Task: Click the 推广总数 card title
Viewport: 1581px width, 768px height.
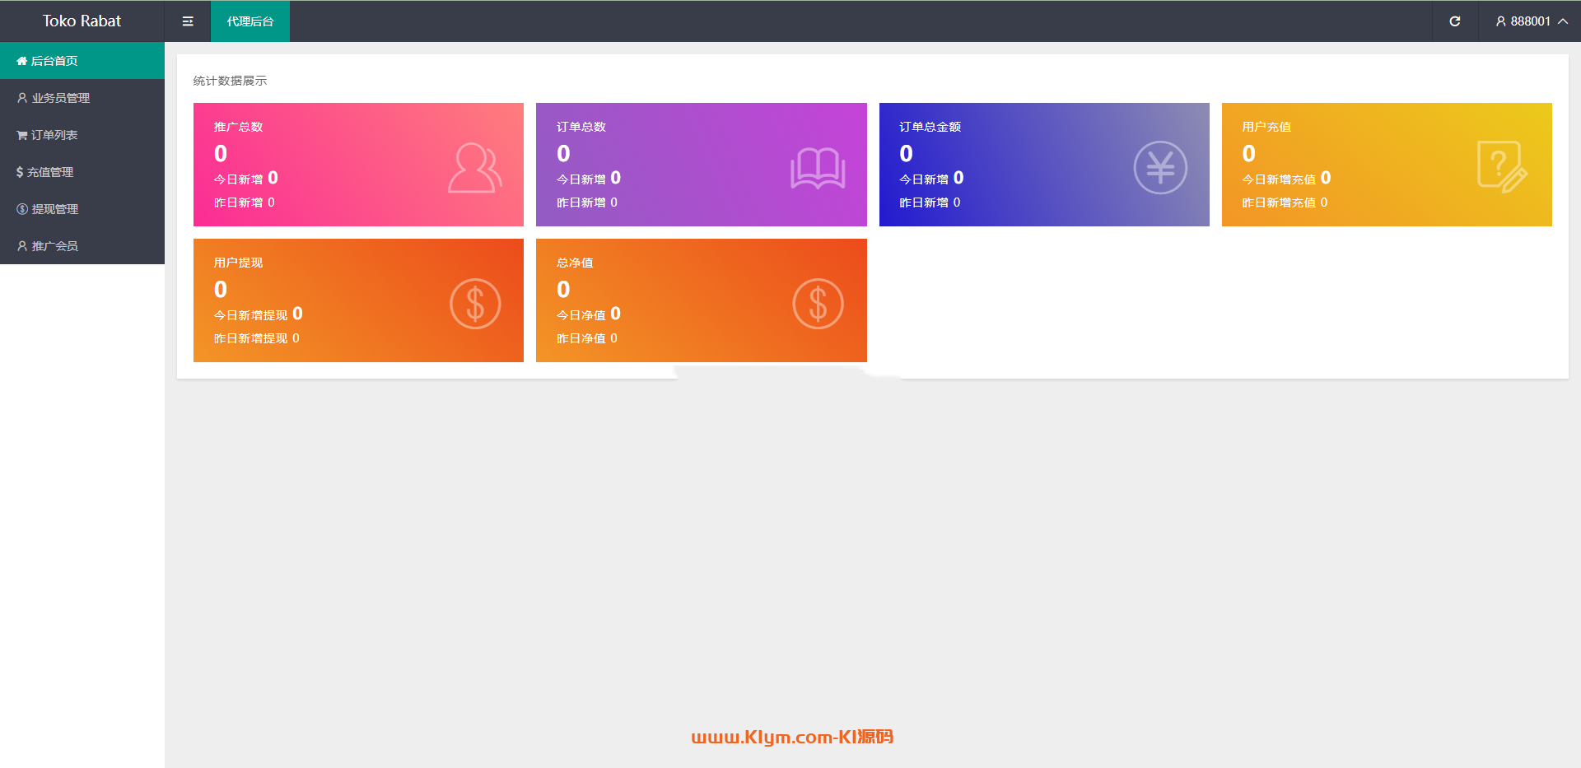Action: coord(238,127)
